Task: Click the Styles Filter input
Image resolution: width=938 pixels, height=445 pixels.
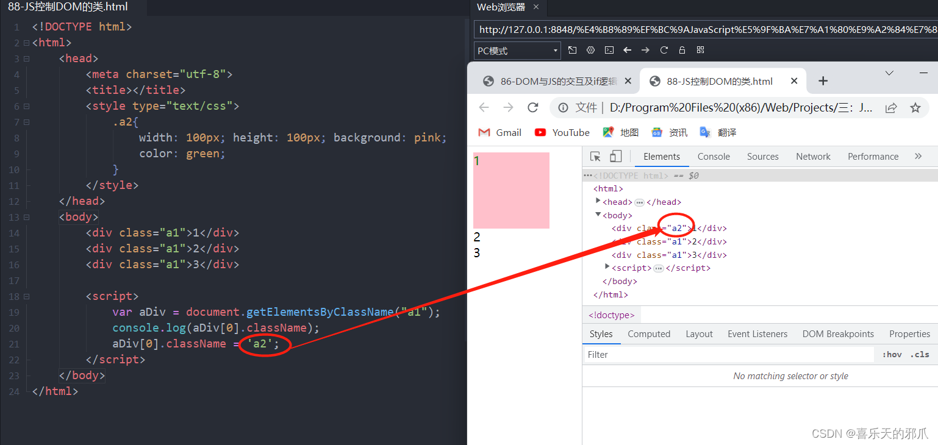Action: coord(729,355)
